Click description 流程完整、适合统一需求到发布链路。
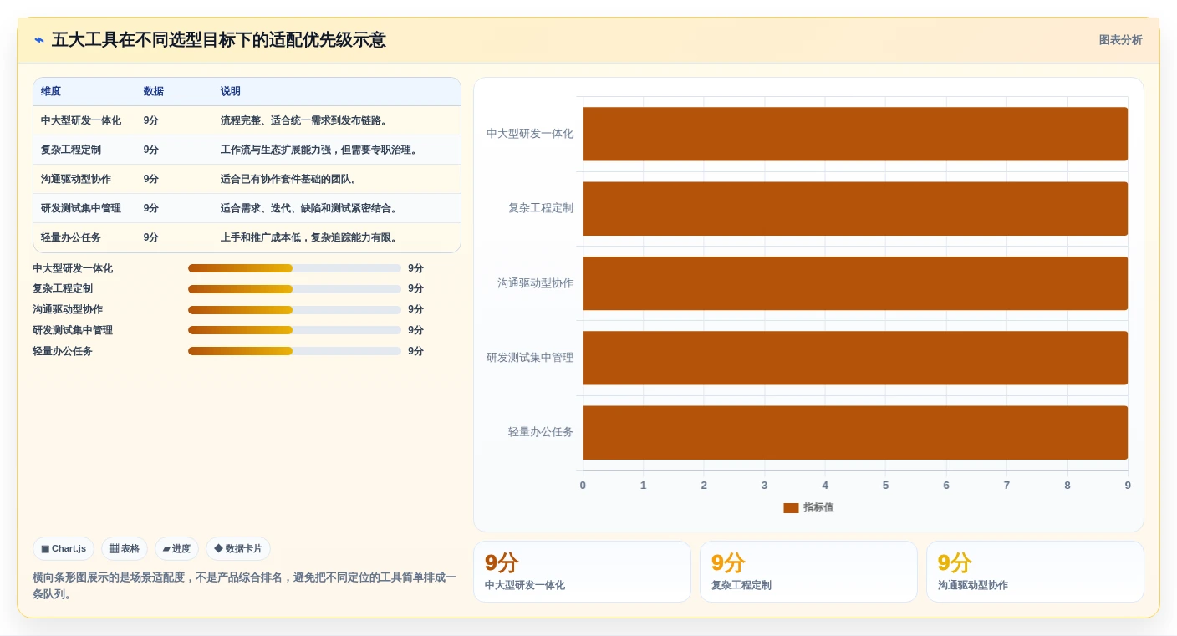This screenshot has width=1177, height=636. click(306, 120)
